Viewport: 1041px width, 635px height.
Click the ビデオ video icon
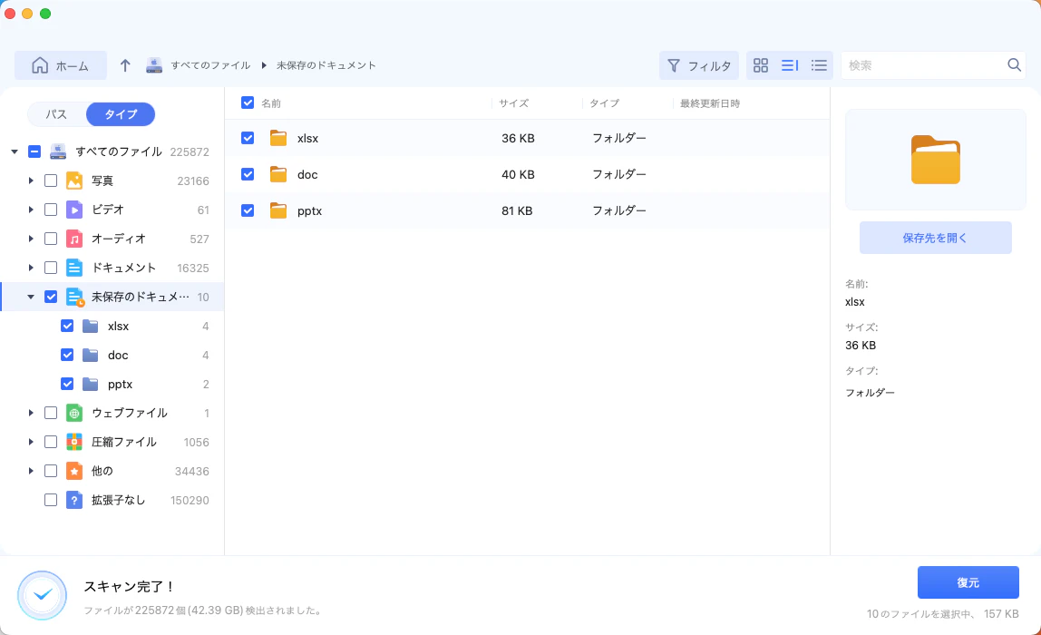point(74,210)
